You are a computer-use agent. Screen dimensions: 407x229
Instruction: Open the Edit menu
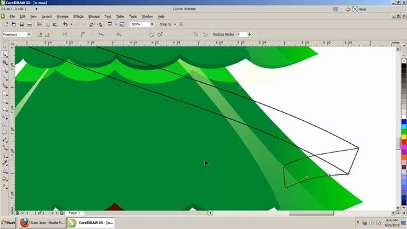(x=22, y=17)
